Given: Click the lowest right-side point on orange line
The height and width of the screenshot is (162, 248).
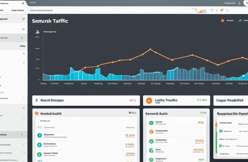Looking at the screenshot, I should 218,65.
